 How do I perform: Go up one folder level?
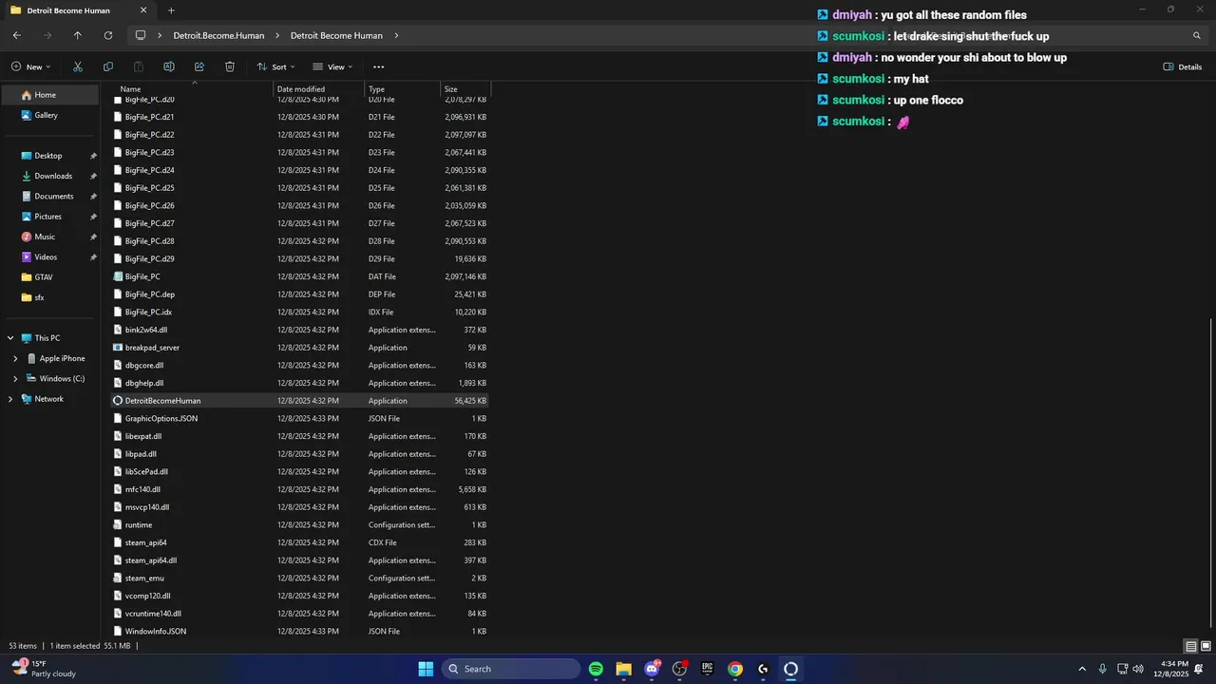78,35
